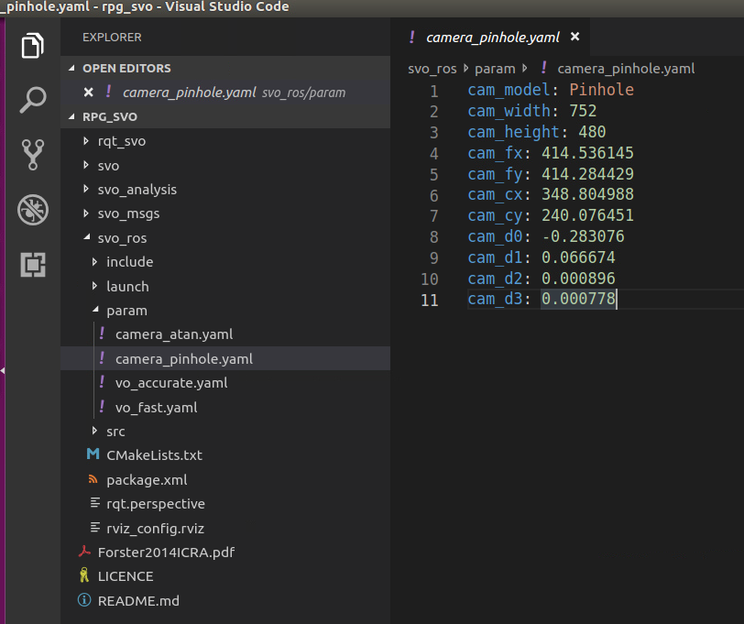This screenshot has height=624, width=744.
Task: Open the Source Control view
Action: 32,155
